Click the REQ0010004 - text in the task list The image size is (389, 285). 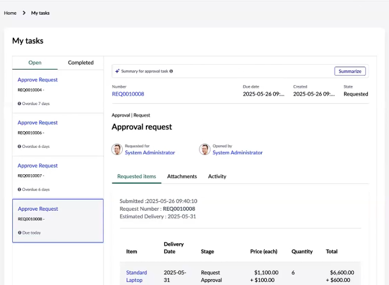[31, 90]
